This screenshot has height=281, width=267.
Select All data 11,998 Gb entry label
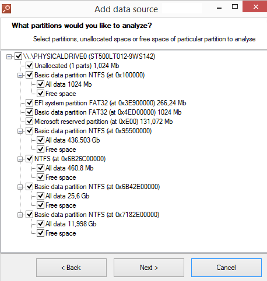(71, 224)
